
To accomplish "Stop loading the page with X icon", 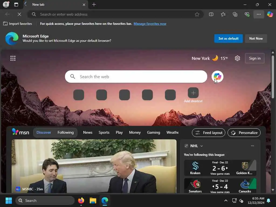I will pos(19,15).
